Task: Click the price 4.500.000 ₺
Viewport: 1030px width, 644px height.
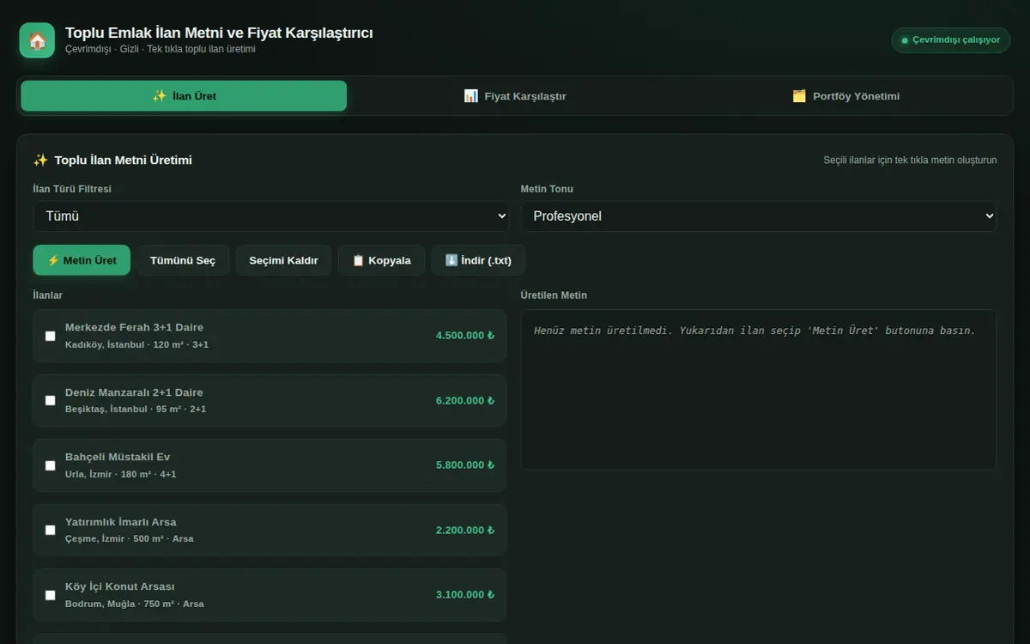Action: (465, 336)
